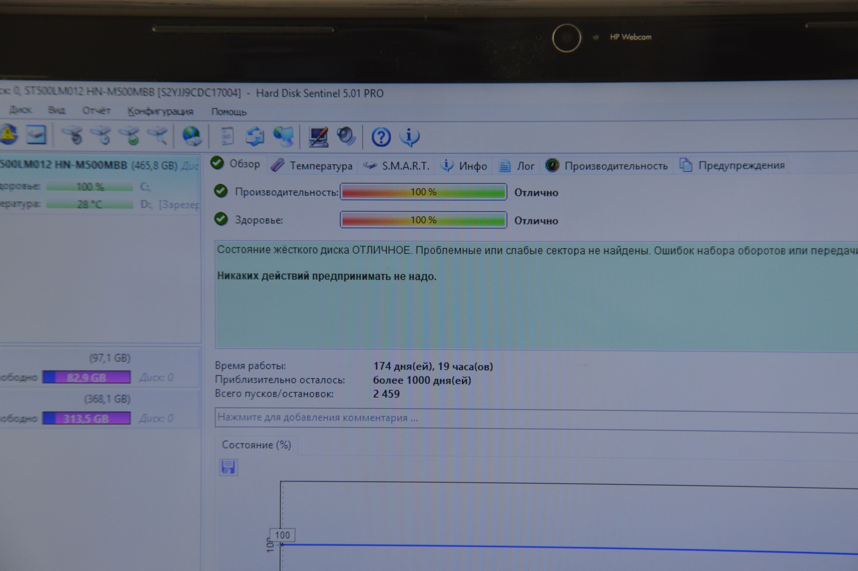Screen dimensions: 858x571
Task: Click the speaker sound toolbar icon
Action: 347,136
